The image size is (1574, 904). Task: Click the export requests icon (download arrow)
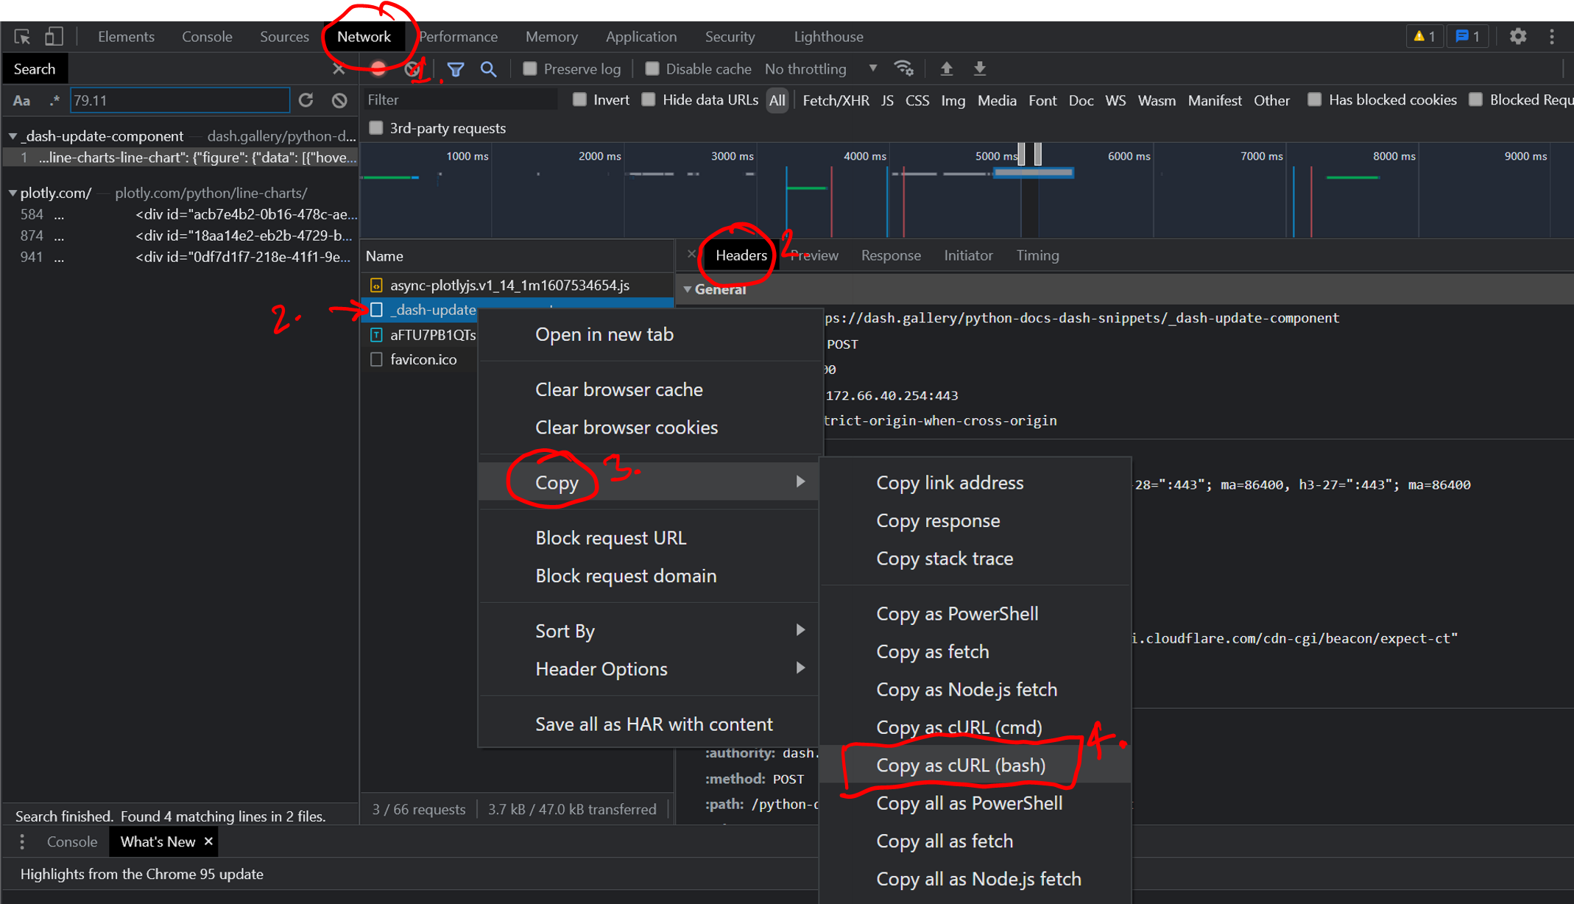(x=978, y=68)
